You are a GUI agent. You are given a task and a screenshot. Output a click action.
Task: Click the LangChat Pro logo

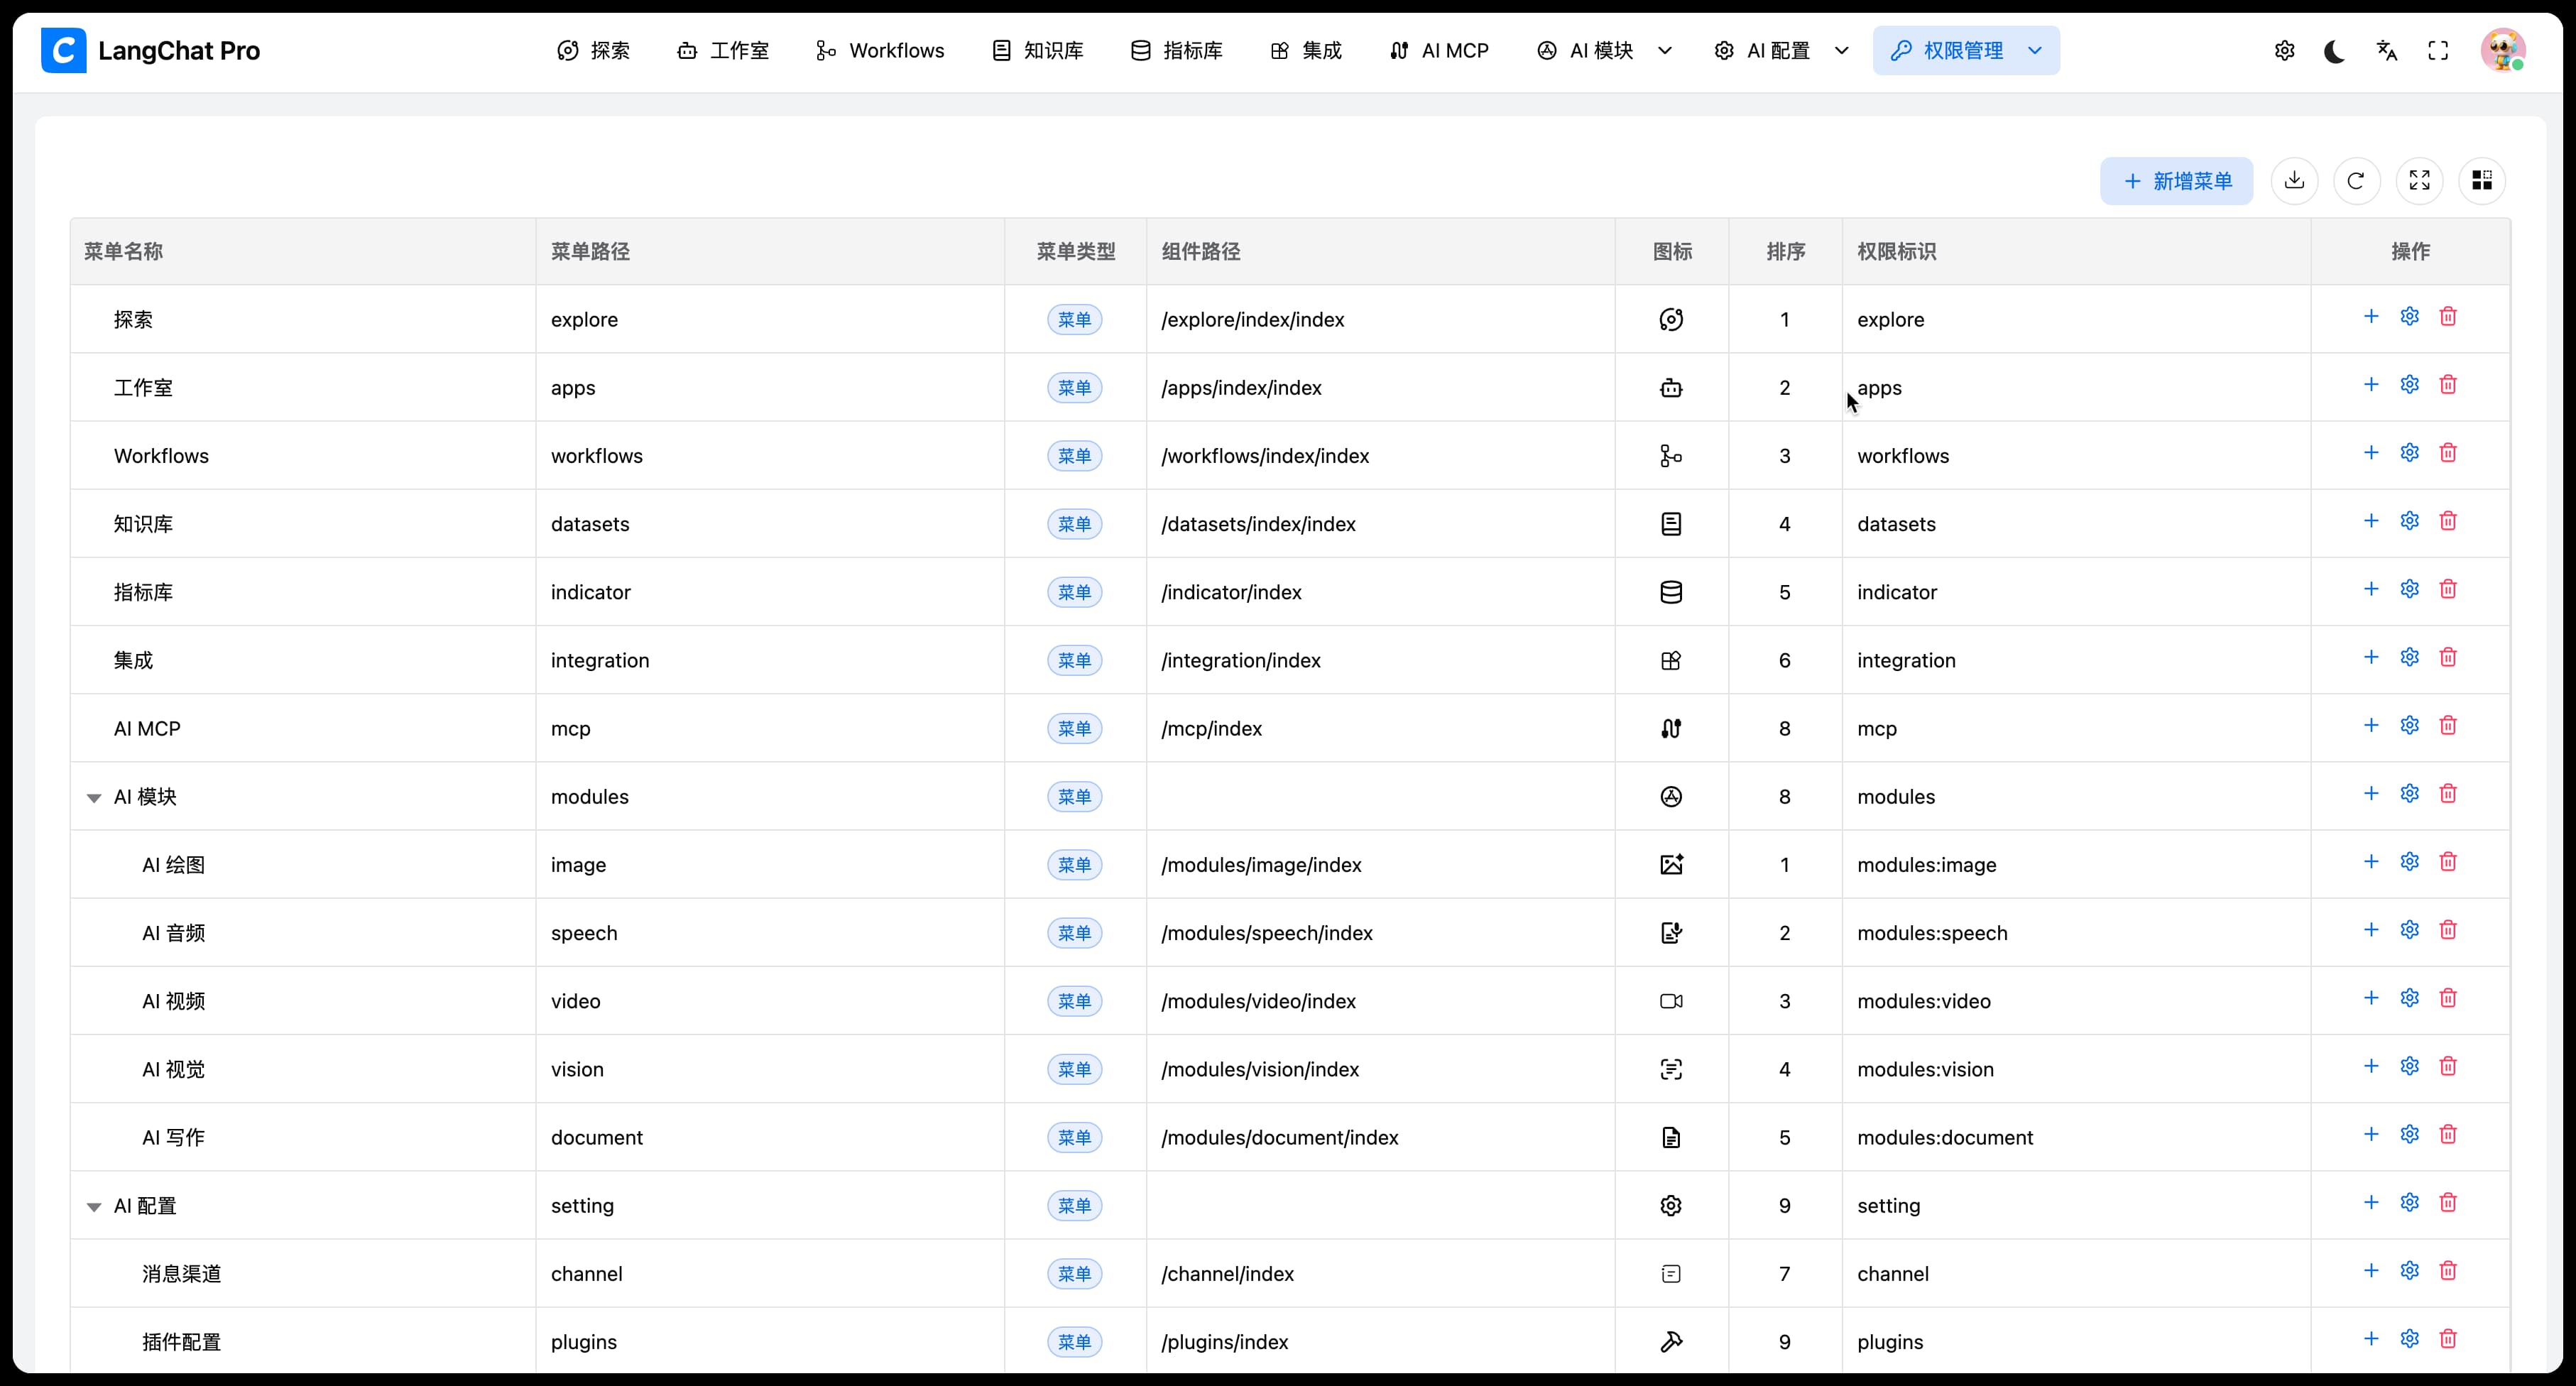click(150, 51)
